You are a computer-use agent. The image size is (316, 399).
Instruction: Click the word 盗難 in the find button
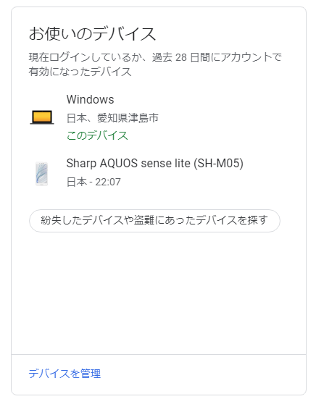[x=144, y=220]
